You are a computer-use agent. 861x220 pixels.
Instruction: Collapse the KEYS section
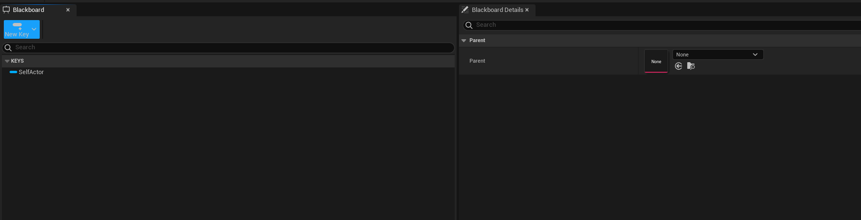tap(7, 61)
